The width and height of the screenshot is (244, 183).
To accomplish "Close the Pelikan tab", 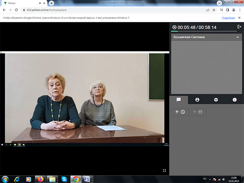I will pos(44,3).
